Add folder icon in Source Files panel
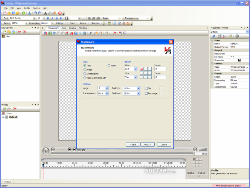The height and width of the screenshot is (188, 250). pos(9,32)
